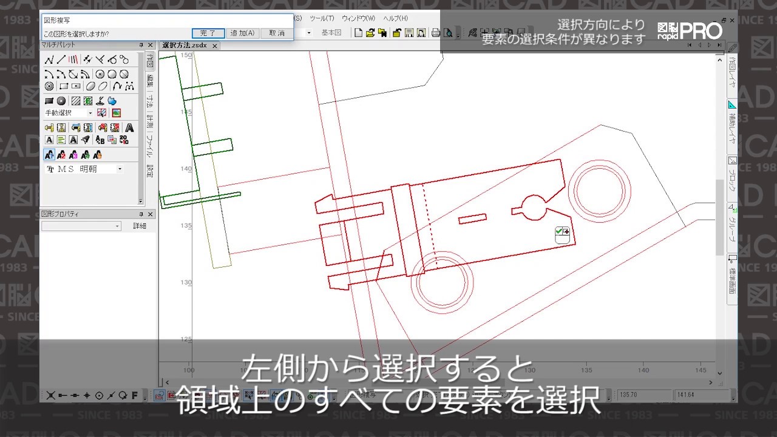
Task: Activate the A2 text style icon
Action: 61,154
